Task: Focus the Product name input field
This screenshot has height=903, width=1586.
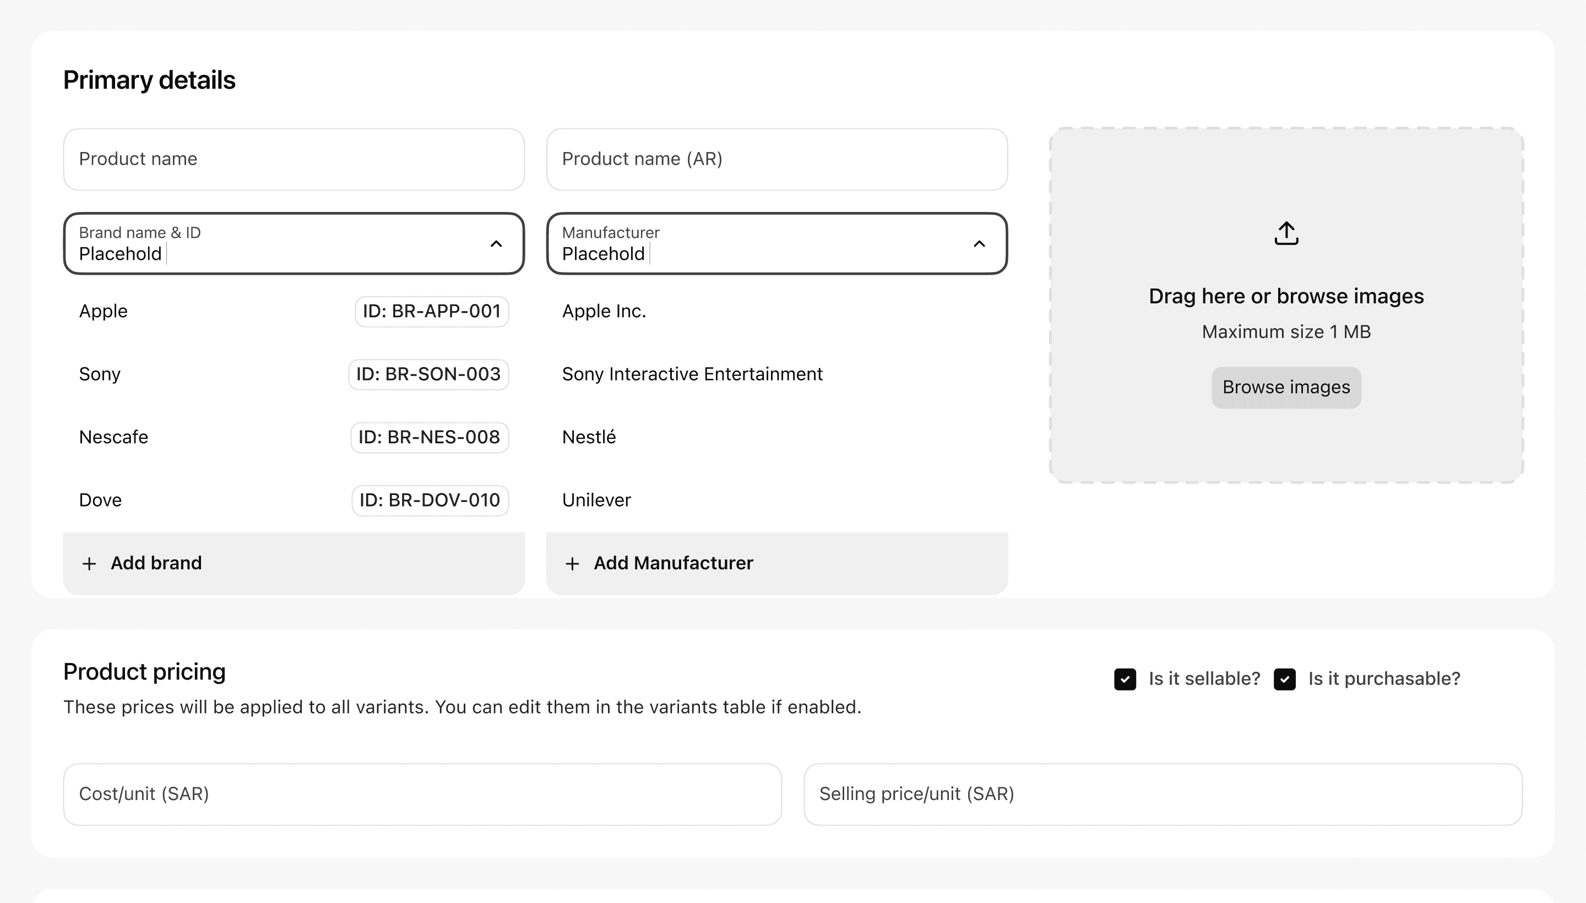Action: pos(294,159)
